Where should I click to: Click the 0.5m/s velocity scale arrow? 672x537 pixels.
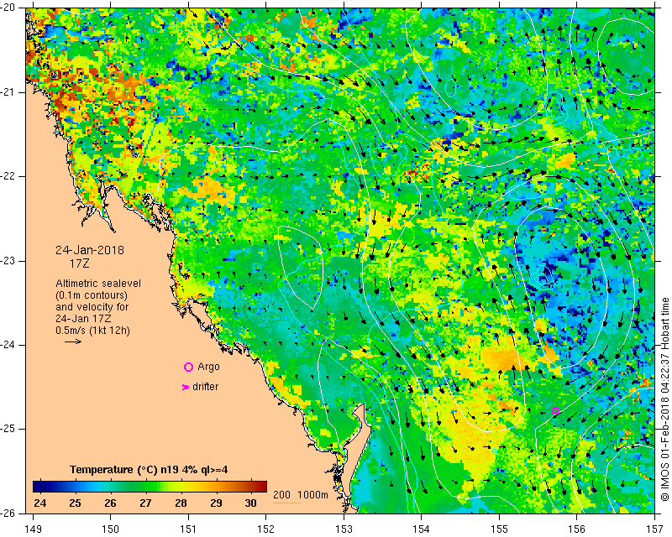pyautogui.click(x=73, y=341)
